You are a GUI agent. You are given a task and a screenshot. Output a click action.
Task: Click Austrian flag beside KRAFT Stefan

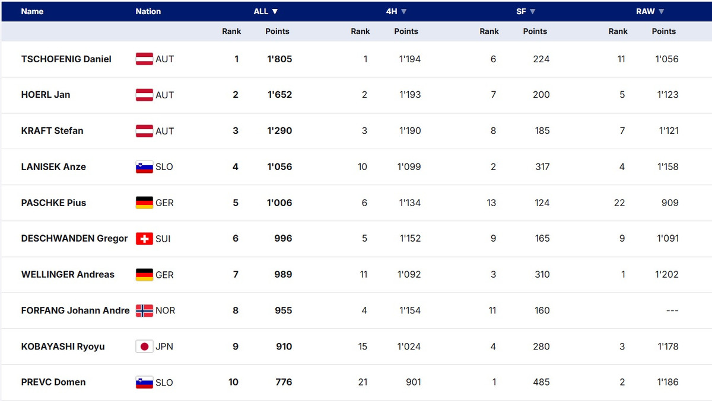[144, 130]
